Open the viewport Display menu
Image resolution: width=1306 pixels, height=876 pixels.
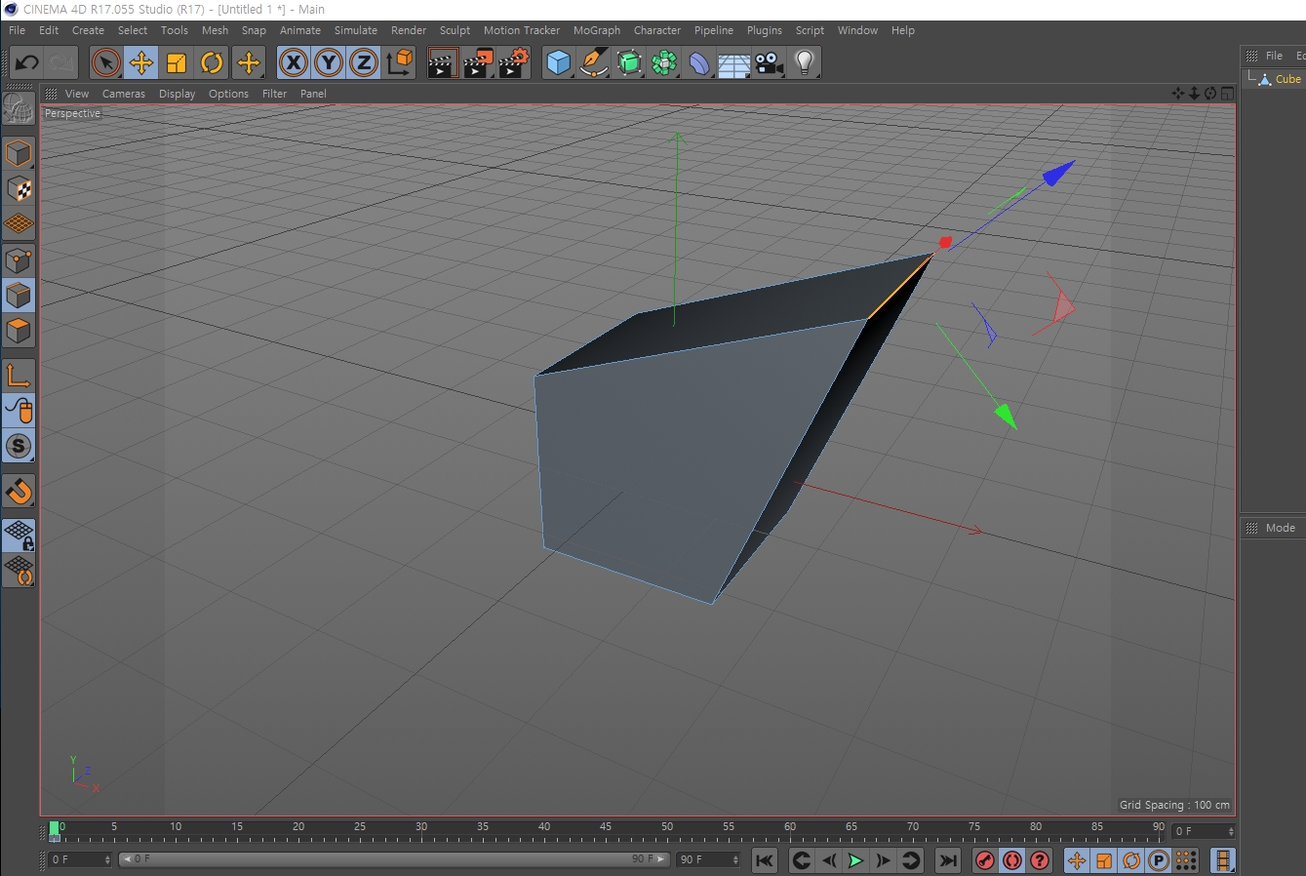click(177, 94)
